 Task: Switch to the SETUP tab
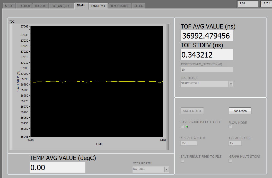(9, 6)
